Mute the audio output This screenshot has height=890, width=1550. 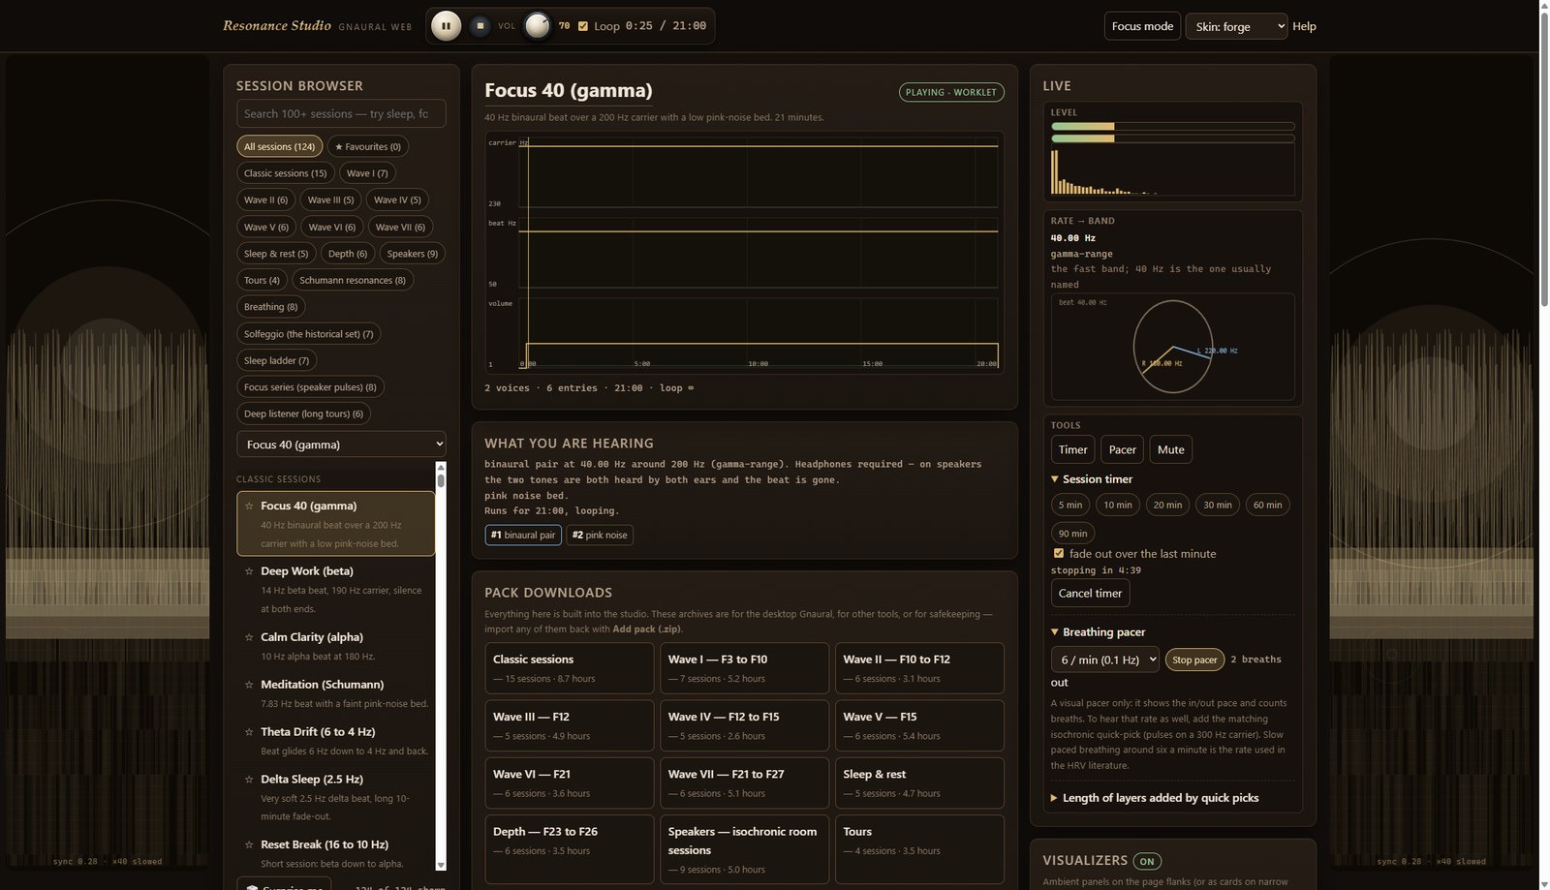(x=1170, y=449)
